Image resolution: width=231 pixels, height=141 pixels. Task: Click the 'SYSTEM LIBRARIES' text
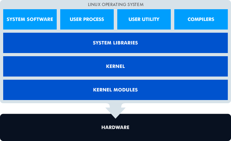(115, 43)
